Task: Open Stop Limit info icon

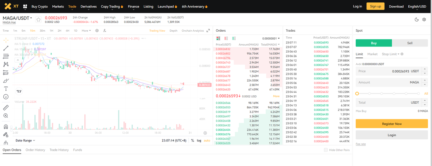Action: (x=402, y=54)
